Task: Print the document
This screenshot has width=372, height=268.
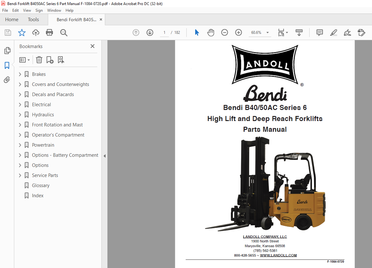Action: click(x=49, y=33)
